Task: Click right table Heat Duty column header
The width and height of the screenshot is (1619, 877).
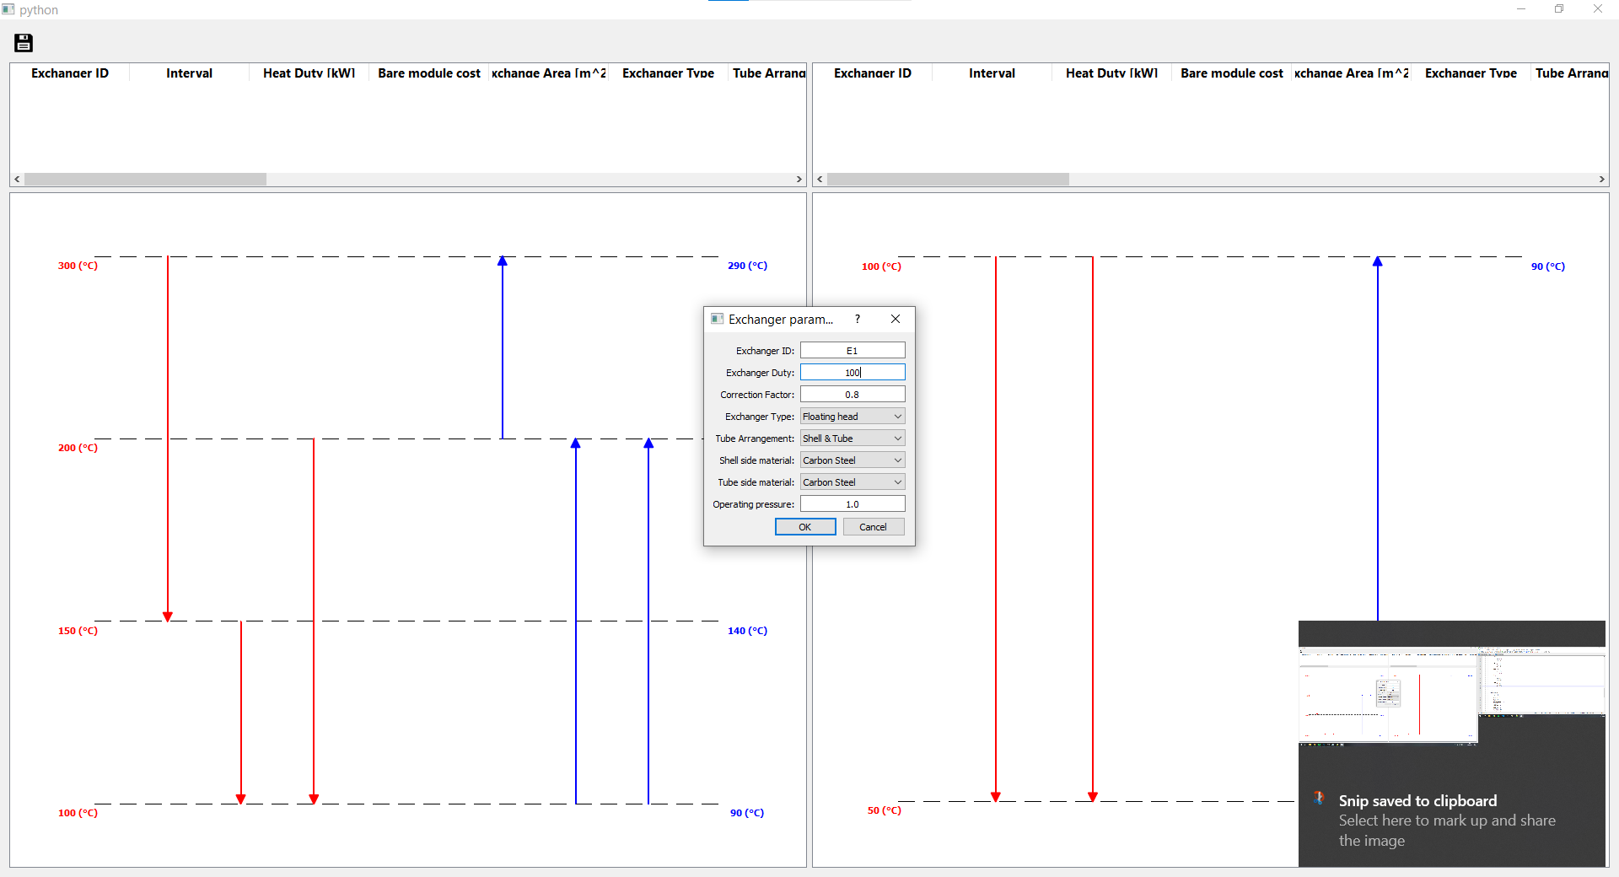Action: point(1112,73)
